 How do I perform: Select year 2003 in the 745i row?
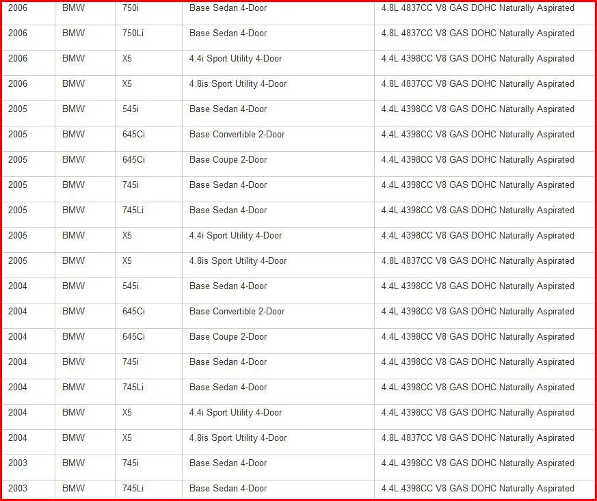click(18, 463)
